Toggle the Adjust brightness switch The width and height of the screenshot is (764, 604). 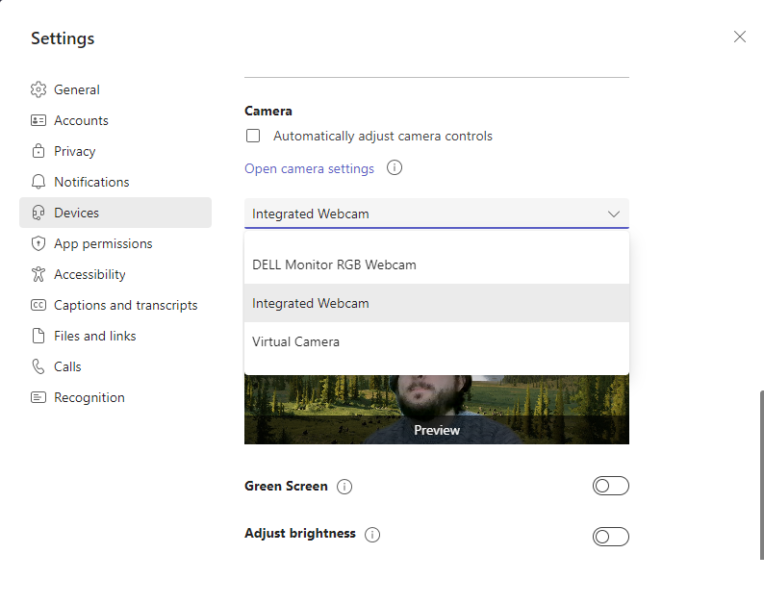pyautogui.click(x=610, y=536)
